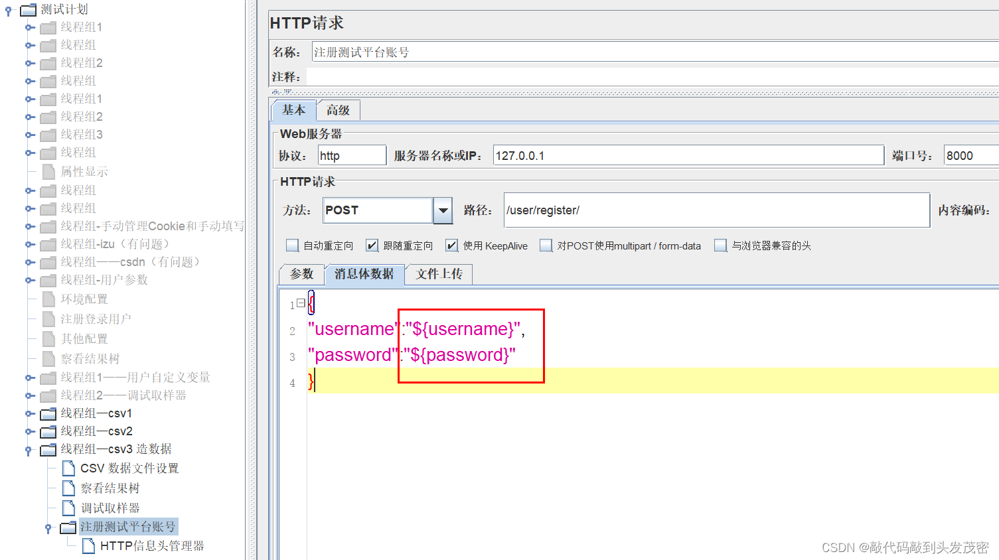Click the 线程组-用户参数 folder icon
Image resolution: width=999 pixels, height=560 pixels.
(48, 281)
